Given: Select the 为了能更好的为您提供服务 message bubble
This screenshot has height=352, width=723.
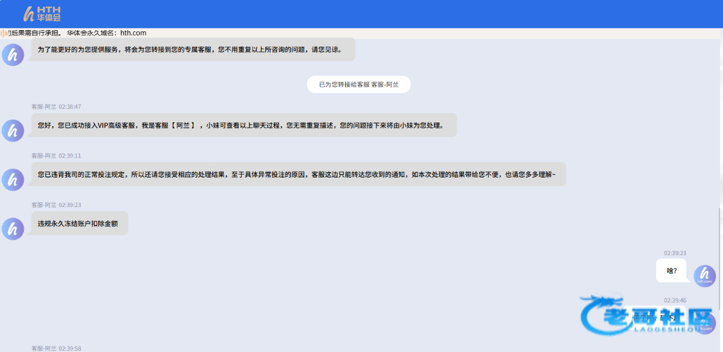Looking at the screenshot, I should [193, 49].
